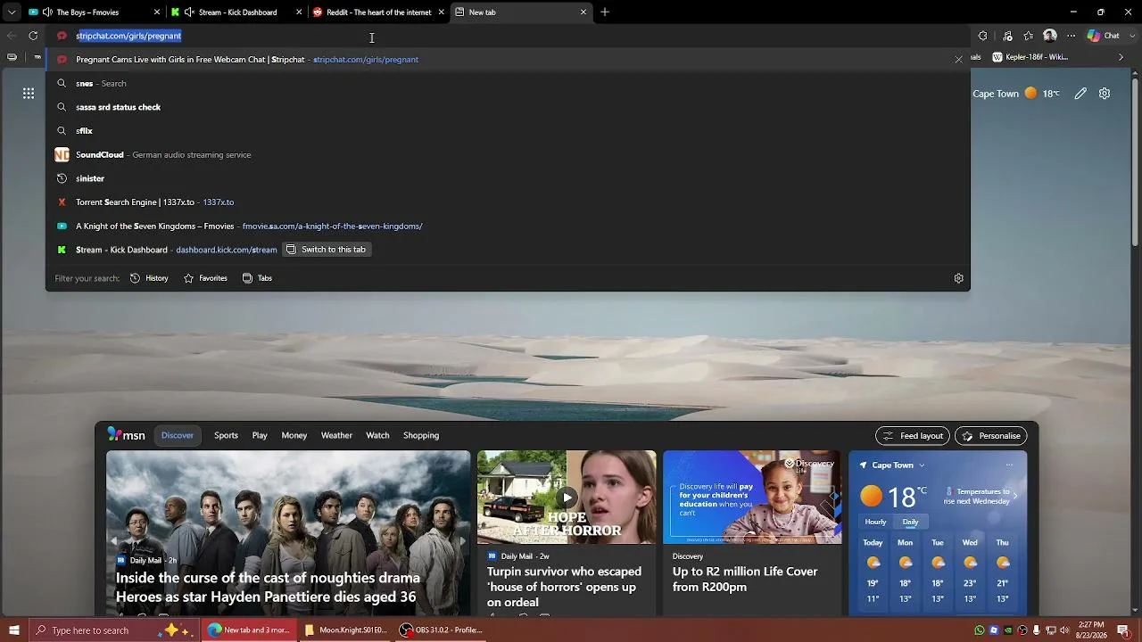Viewport: 1142px width, 642px height.
Task: Open the Play feed tab
Action: [x=260, y=435]
